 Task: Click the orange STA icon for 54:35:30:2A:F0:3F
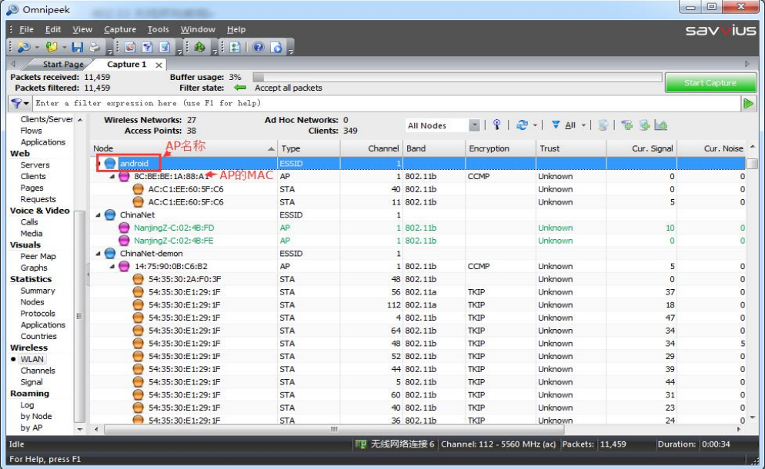(139, 279)
